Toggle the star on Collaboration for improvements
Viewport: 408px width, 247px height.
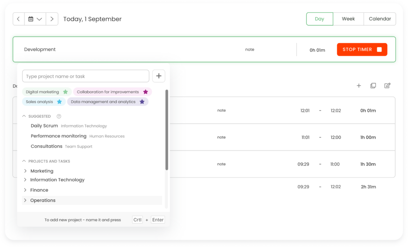coord(145,91)
